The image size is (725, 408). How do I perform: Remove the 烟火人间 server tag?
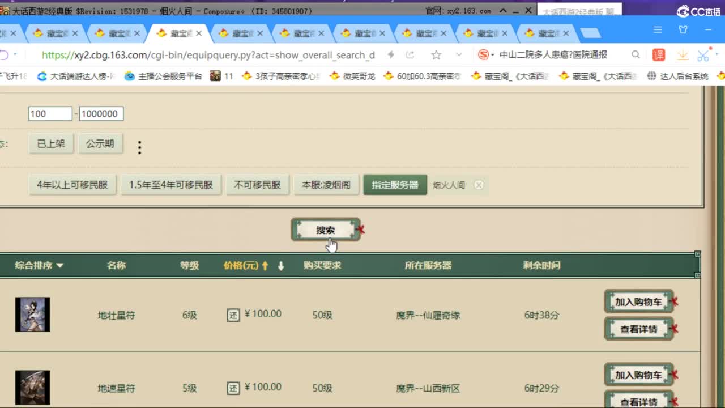pyautogui.click(x=479, y=185)
